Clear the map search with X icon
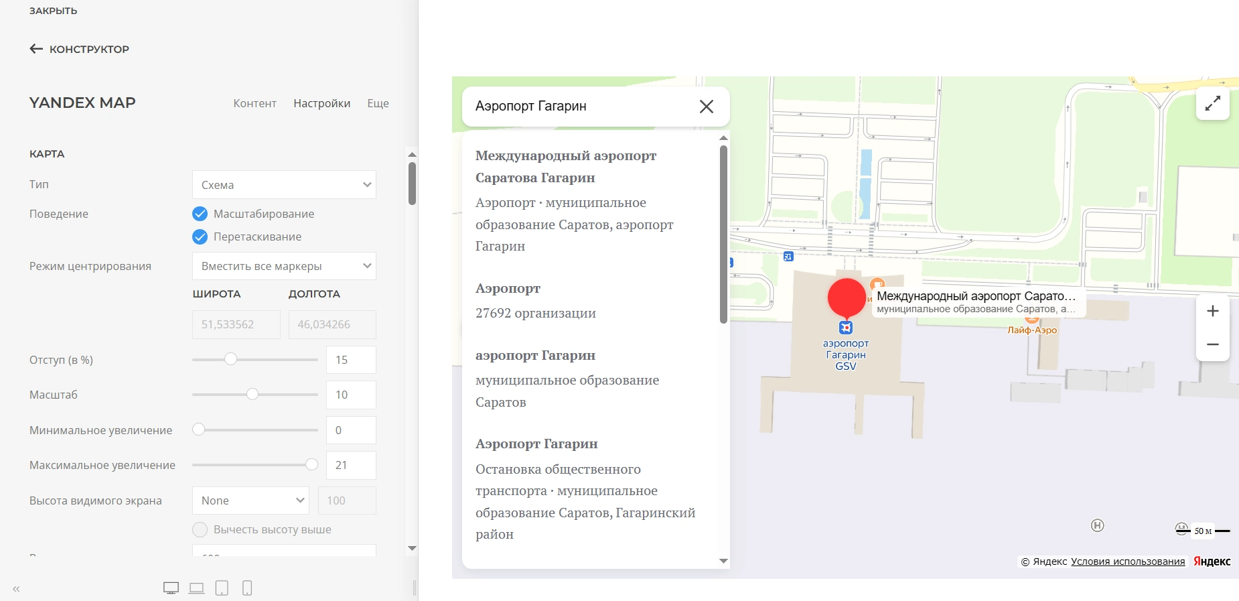Viewport: 1239px width, 601px height. pyautogui.click(x=706, y=107)
